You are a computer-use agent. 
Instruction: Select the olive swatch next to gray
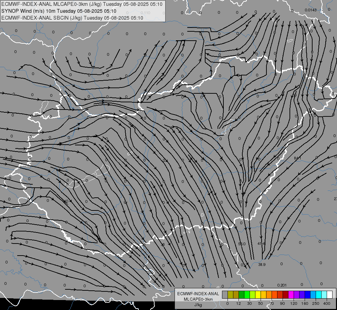(230, 294)
